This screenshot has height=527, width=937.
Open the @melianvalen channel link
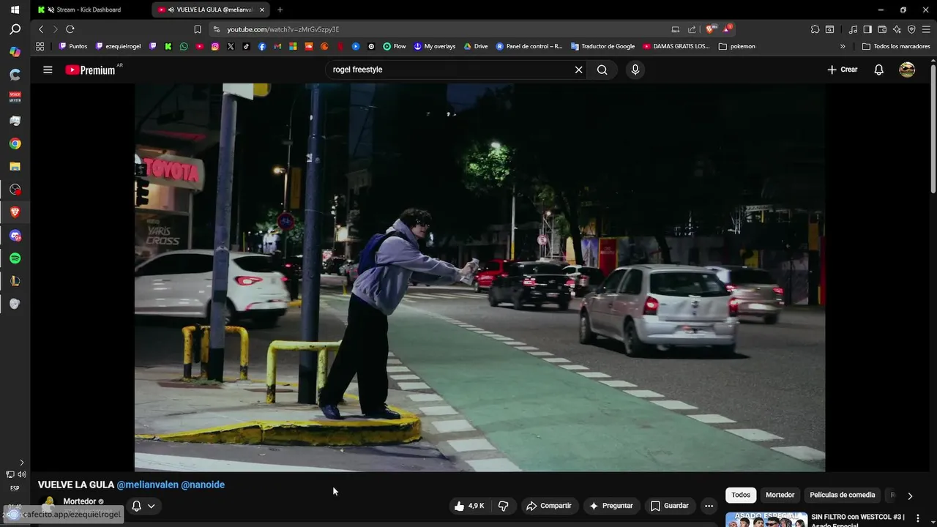click(x=147, y=485)
